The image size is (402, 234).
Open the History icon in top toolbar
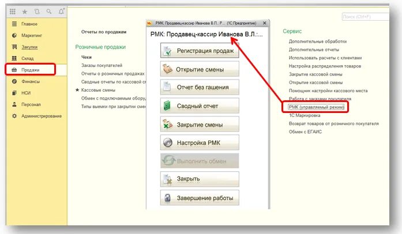coord(37,12)
